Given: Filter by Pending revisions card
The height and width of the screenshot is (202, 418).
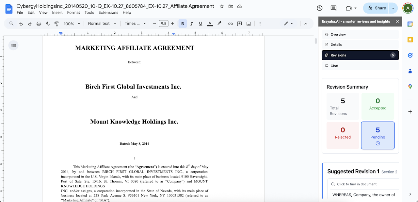Looking at the screenshot, I should tap(378, 135).
